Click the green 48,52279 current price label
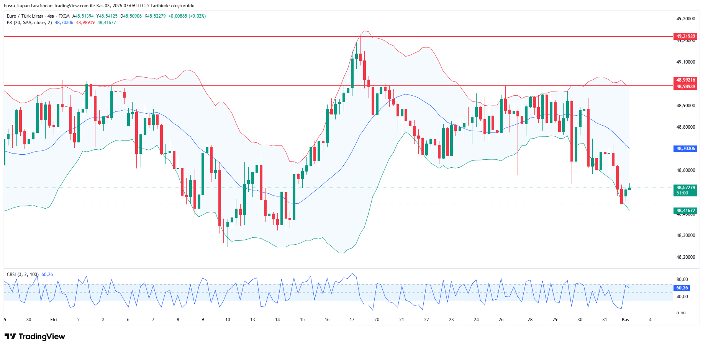The height and width of the screenshot is (348, 703). (x=685, y=188)
